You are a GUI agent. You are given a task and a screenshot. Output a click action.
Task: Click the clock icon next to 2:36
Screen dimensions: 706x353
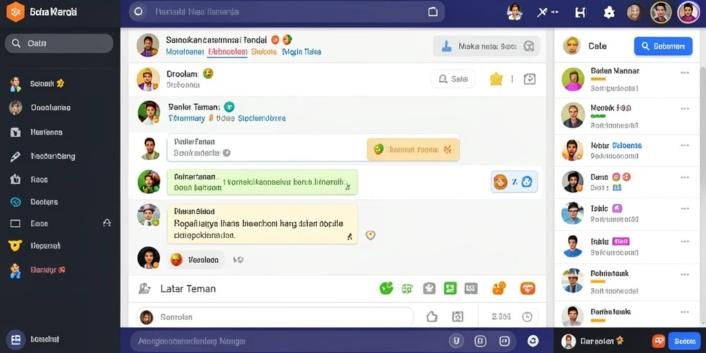(x=527, y=316)
